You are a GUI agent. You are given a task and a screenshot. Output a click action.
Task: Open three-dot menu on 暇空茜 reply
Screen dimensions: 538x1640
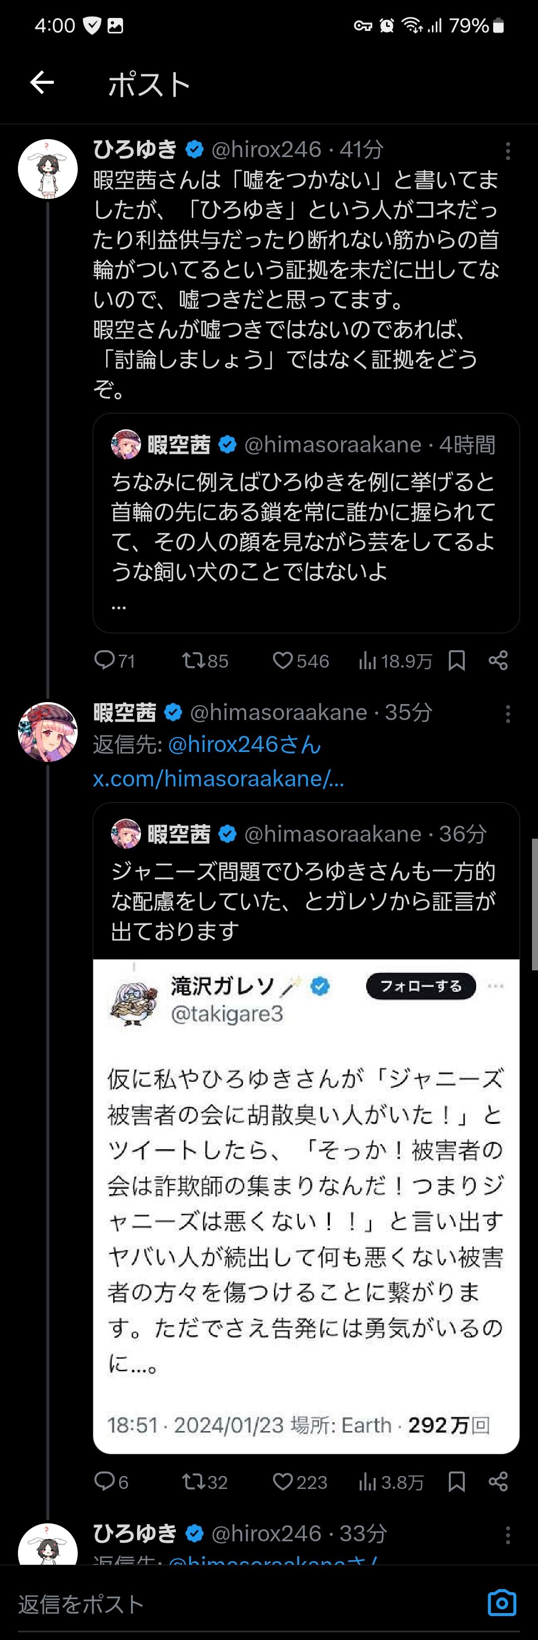508,714
